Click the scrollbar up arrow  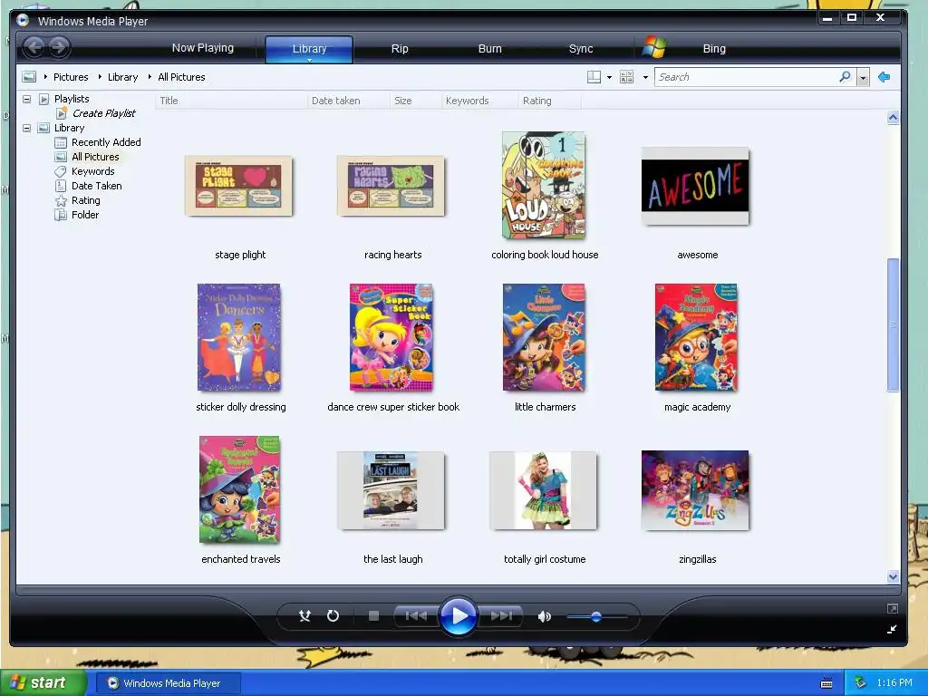pyautogui.click(x=893, y=117)
